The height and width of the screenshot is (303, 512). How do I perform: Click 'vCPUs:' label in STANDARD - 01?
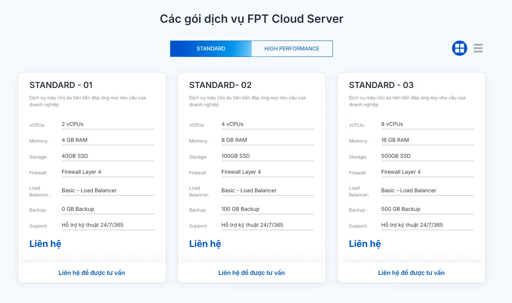[38, 125]
